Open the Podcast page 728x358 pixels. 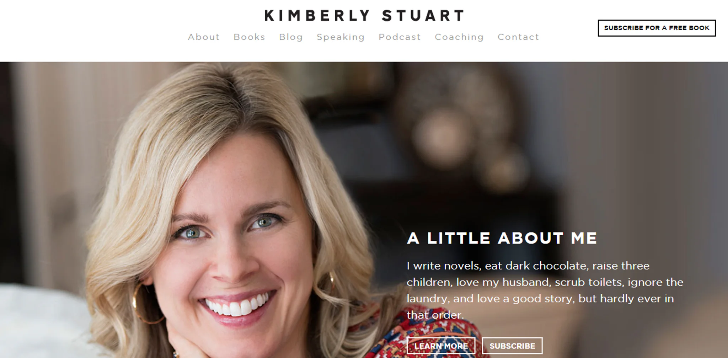coord(400,37)
